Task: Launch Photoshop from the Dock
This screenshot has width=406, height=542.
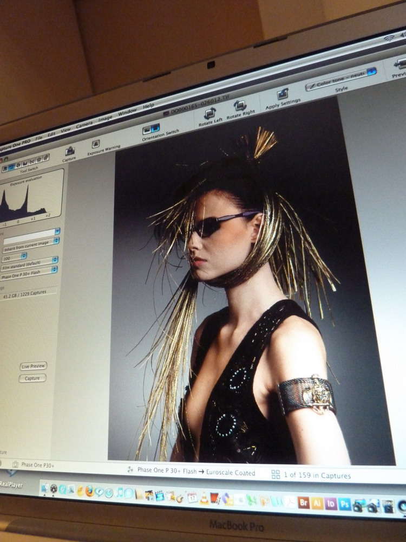Action: (344, 504)
